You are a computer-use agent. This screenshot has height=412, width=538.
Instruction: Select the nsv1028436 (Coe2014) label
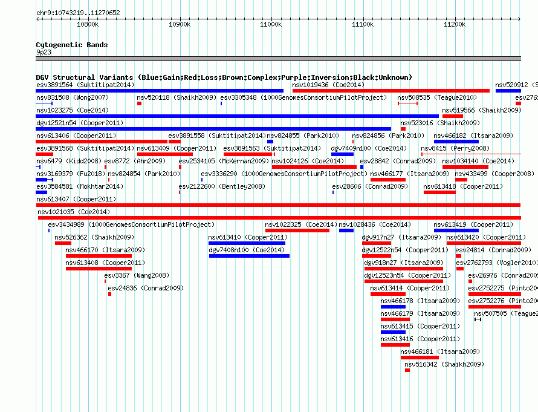click(x=375, y=224)
